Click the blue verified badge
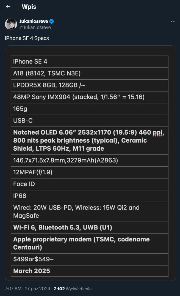The image size is (180, 296). click(51, 21)
